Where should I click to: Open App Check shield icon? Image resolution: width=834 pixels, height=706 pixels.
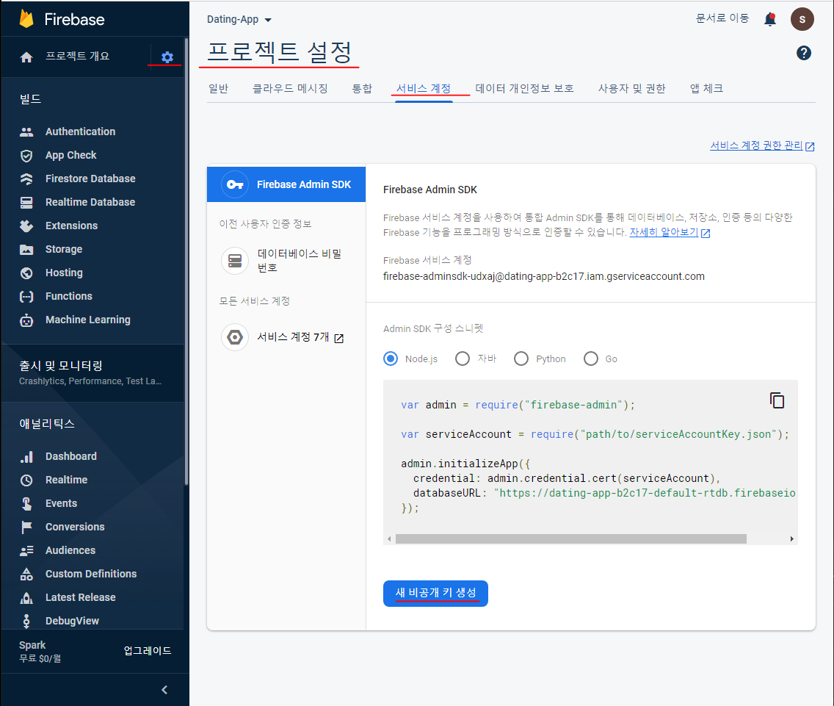point(26,156)
